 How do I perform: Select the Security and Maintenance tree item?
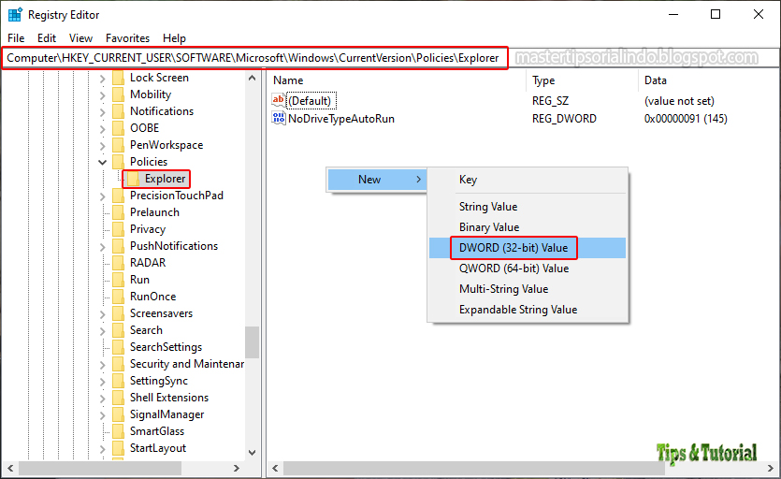pyautogui.click(x=187, y=364)
